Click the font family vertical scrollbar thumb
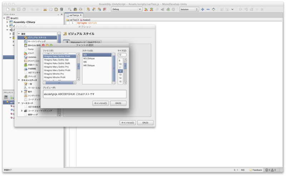The width and height of the screenshot is (286, 176). tap(78, 66)
